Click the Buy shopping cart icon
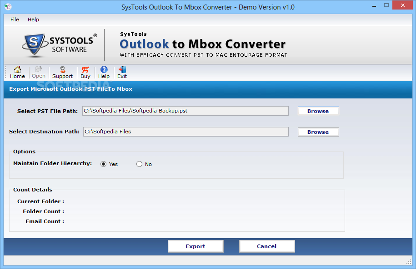Screen dimensions: 416x269 [85, 72]
